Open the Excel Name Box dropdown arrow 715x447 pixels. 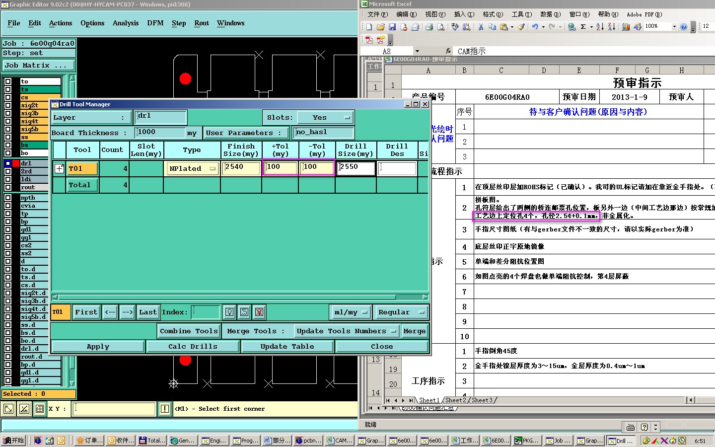coord(417,51)
